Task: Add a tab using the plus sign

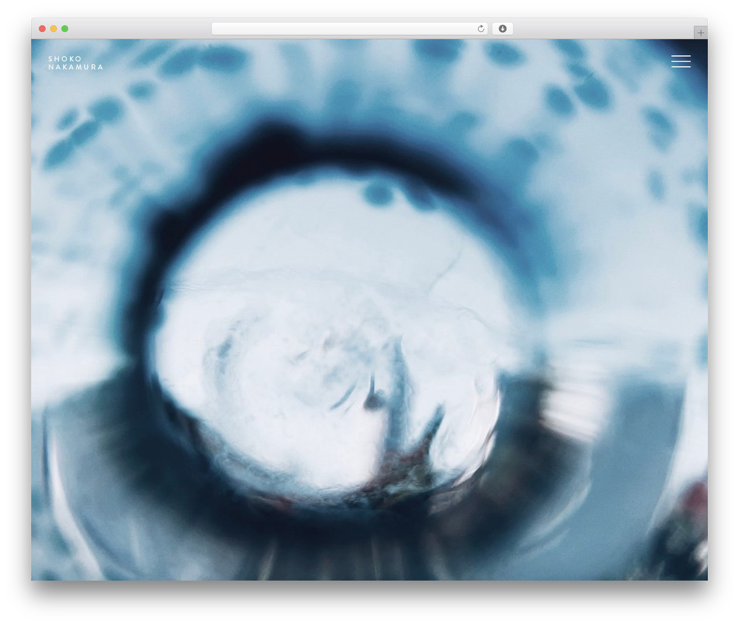Action: (700, 33)
